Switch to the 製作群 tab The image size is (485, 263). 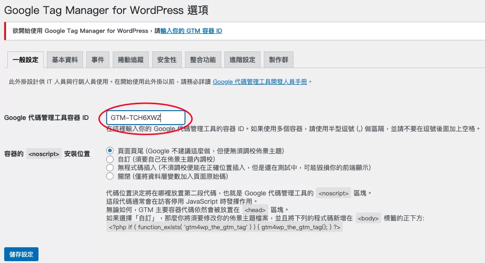coord(278,60)
